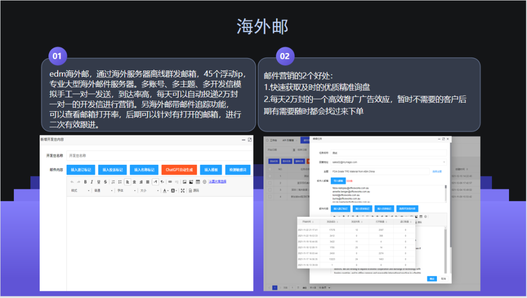
Task: Open the emoji smiley picker
Action: pos(204,182)
